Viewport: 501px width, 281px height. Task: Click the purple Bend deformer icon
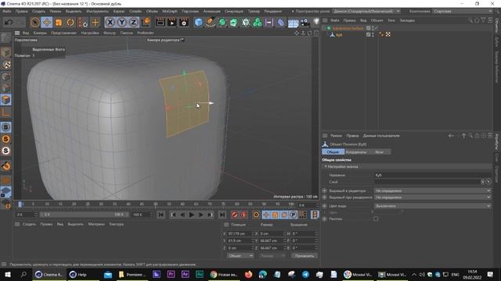pos(281,23)
